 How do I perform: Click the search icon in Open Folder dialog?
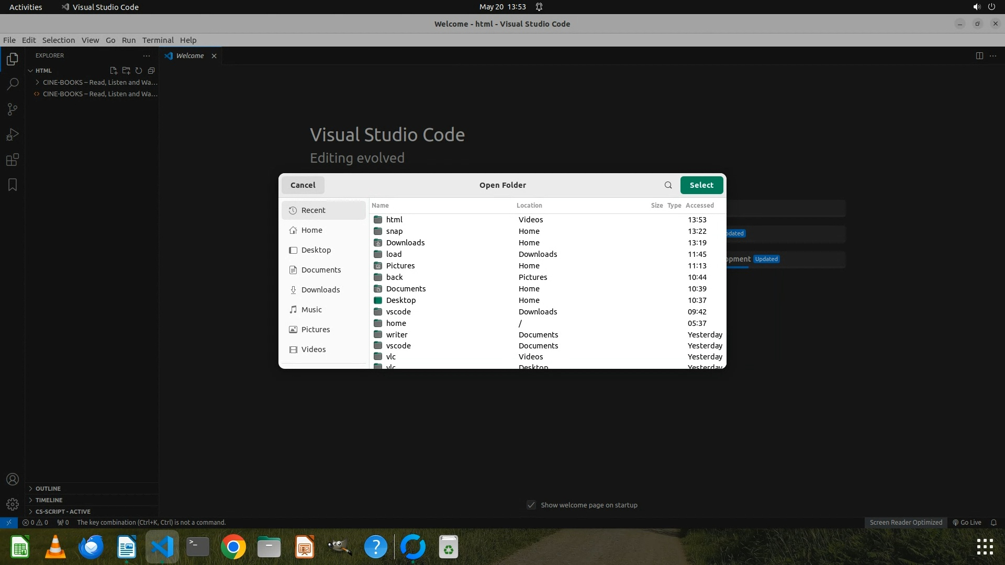668,185
